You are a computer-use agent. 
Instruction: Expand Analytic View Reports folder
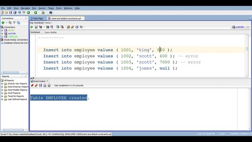[2, 84]
